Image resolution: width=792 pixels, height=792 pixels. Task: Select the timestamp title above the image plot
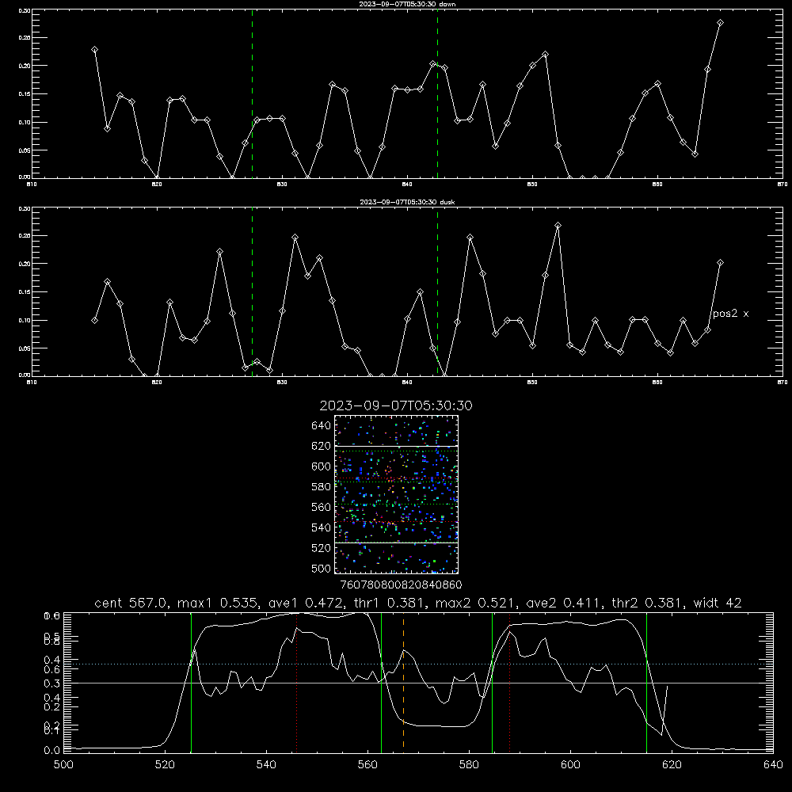tap(396, 406)
